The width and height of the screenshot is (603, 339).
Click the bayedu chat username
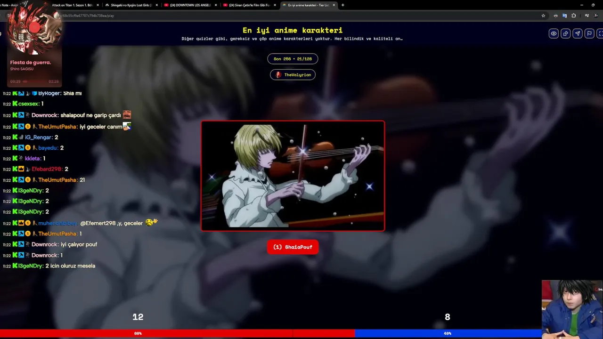coord(48,148)
